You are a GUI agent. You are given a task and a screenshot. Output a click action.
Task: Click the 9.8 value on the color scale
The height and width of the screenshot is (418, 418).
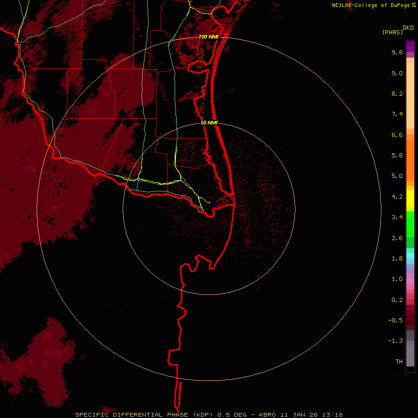pyautogui.click(x=397, y=52)
